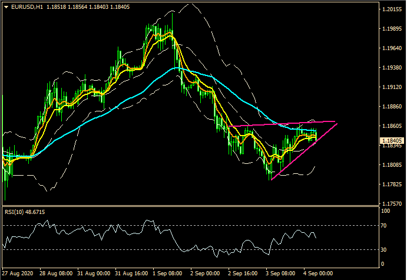Click the 1.18860 price axis label

coord(392,107)
